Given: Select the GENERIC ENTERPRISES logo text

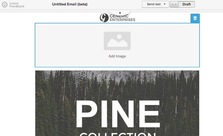Looking at the screenshot, I should pos(122,18).
